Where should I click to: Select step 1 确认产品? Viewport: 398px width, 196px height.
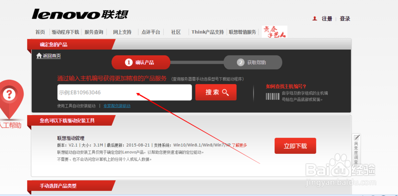click(x=140, y=62)
